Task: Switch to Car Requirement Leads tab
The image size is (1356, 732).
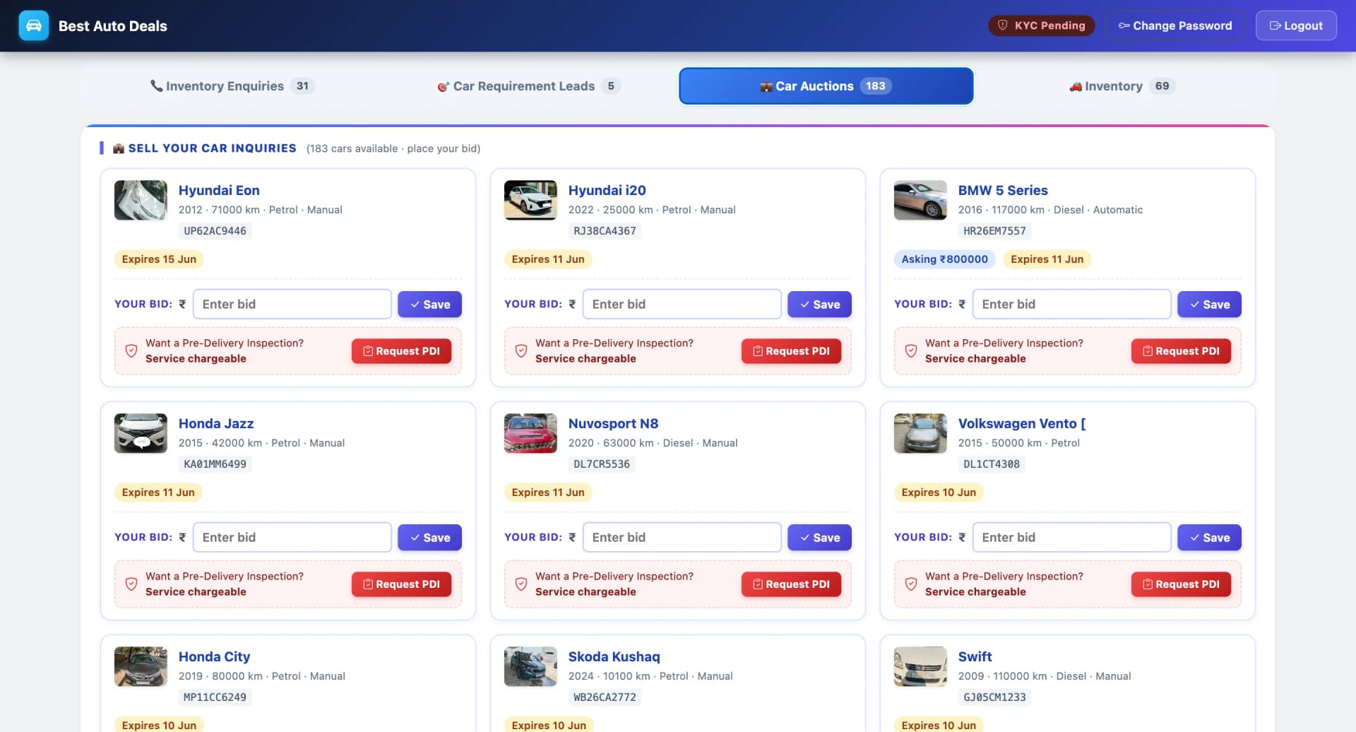Action: [x=529, y=86]
